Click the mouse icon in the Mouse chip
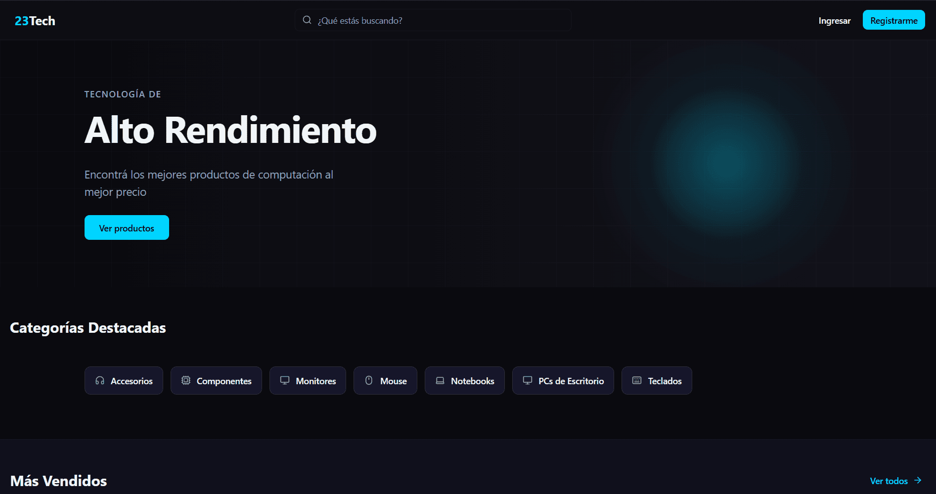Viewport: 936px width, 494px height. pos(369,381)
